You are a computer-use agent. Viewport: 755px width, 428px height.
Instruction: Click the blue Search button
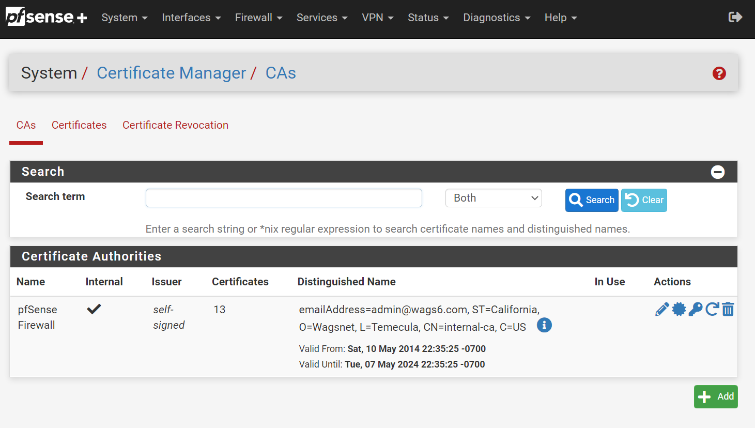(592, 200)
